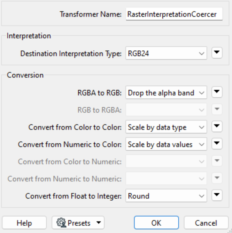Click the Cancel button
232x233 pixels.
pyautogui.click(x=206, y=223)
